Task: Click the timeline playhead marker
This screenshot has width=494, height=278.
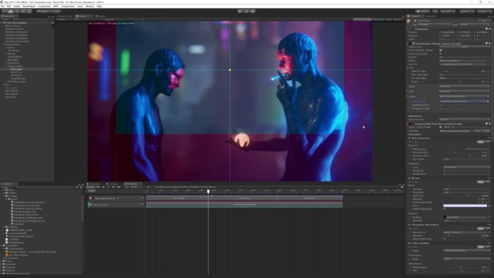Action: click(208, 191)
